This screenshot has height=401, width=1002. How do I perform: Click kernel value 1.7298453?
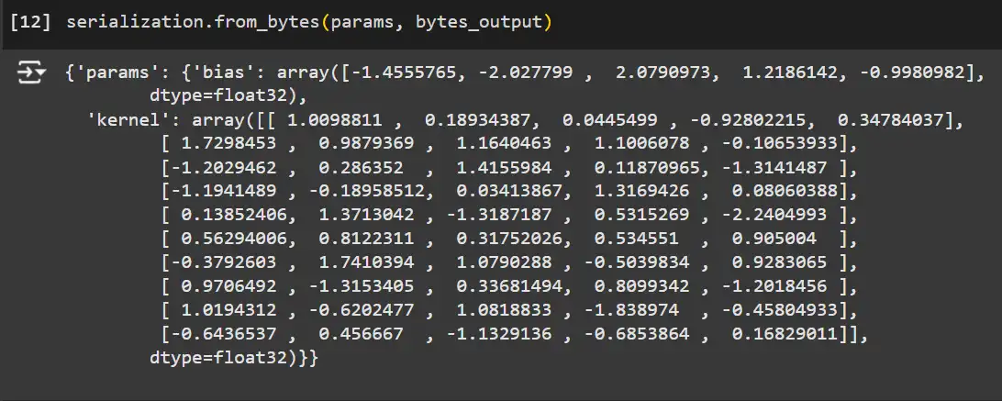point(228,144)
